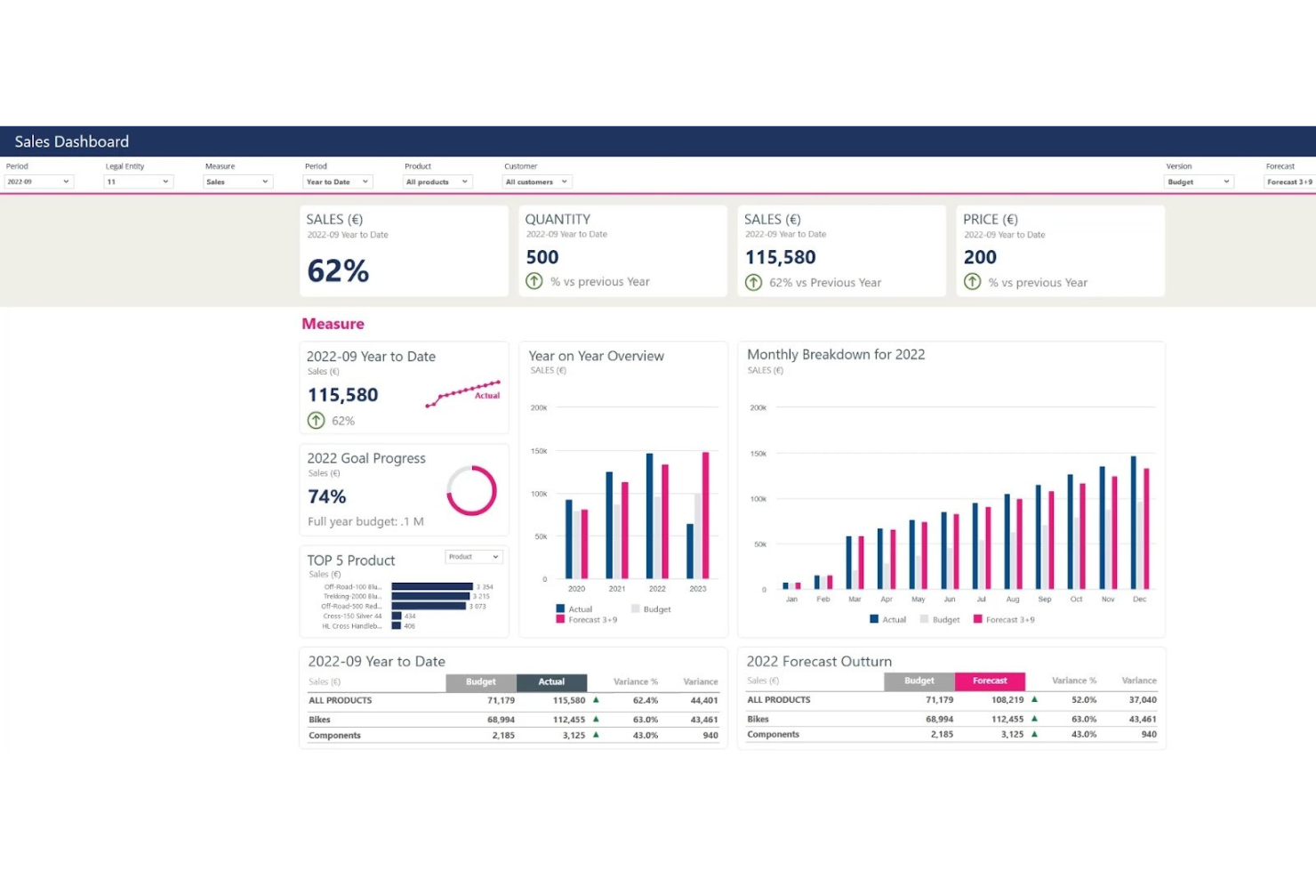Open the Version dropdown showing Budget
The width and height of the screenshot is (1316, 878).
point(1198,181)
